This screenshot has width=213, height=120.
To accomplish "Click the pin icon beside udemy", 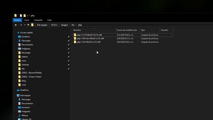I will (x=69, y=57).
